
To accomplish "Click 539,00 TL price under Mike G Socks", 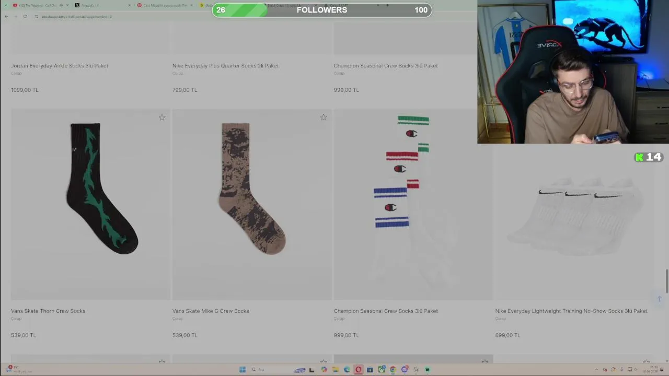I will tap(184, 335).
